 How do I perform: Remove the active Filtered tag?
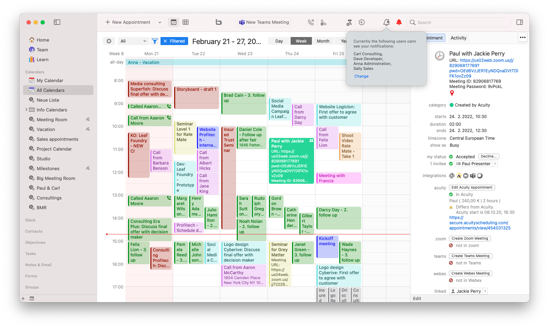click(165, 41)
